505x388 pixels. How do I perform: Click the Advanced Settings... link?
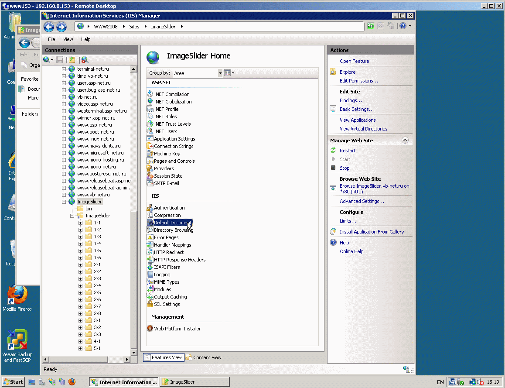[x=362, y=201]
